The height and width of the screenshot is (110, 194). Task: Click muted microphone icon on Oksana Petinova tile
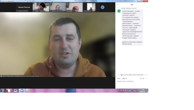(17, 11)
